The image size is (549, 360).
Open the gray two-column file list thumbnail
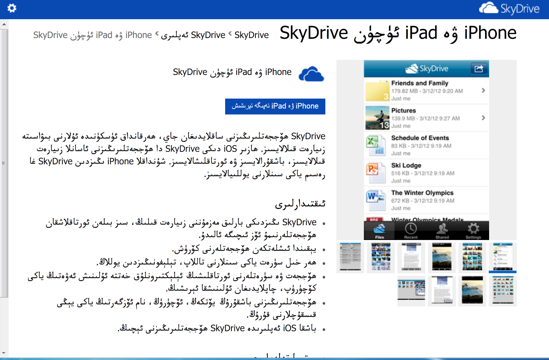pos(350,257)
